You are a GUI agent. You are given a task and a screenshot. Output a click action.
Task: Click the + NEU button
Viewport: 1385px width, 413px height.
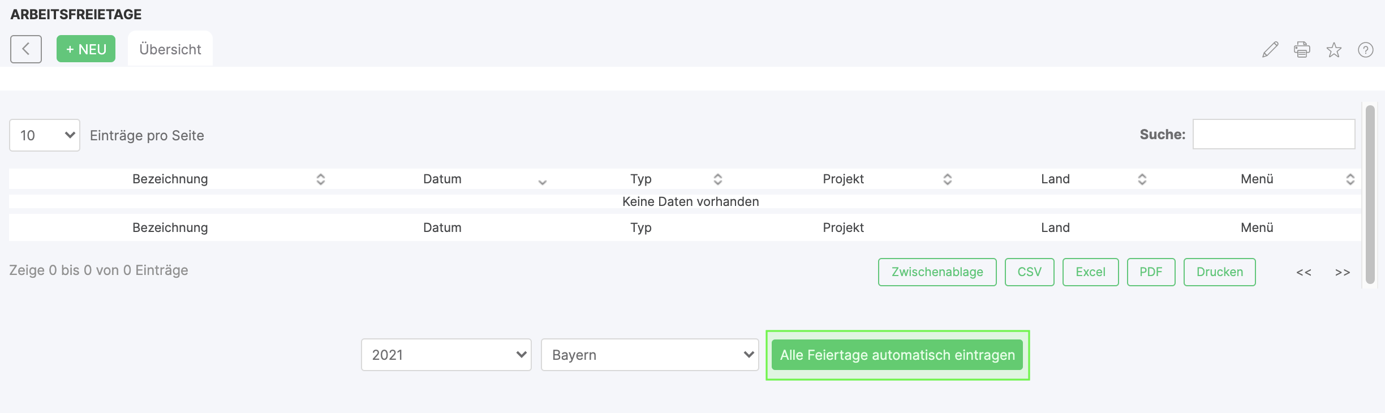pos(86,49)
